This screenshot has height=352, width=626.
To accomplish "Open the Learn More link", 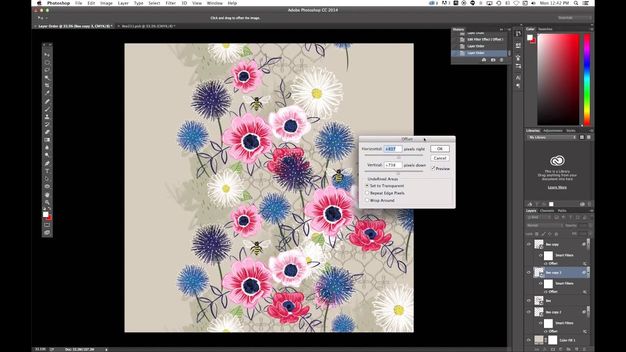I will pyautogui.click(x=557, y=187).
